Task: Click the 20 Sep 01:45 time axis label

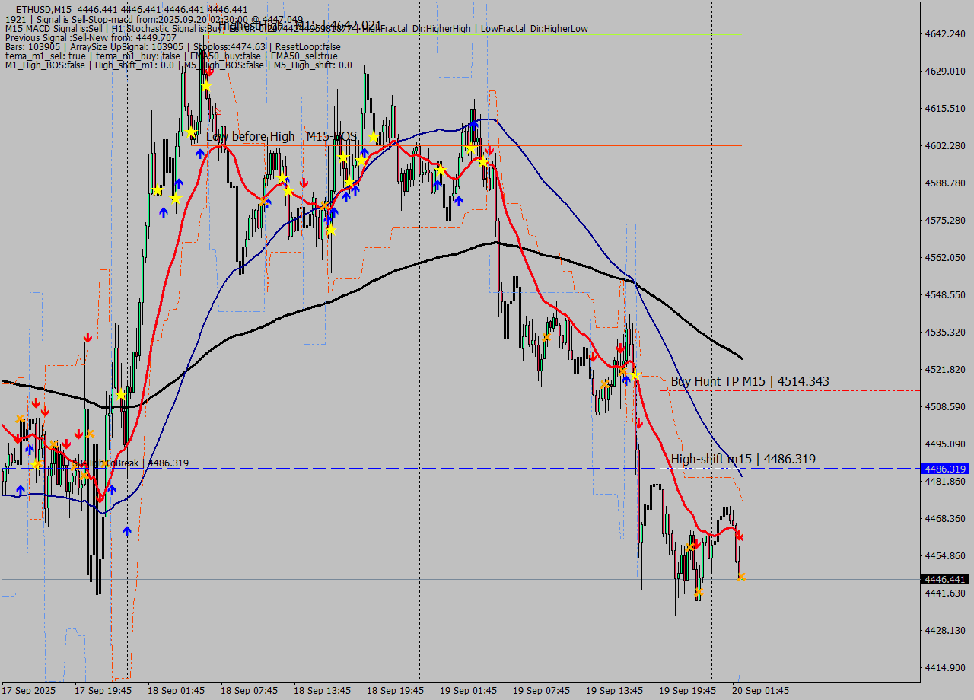Action: pyautogui.click(x=761, y=690)
